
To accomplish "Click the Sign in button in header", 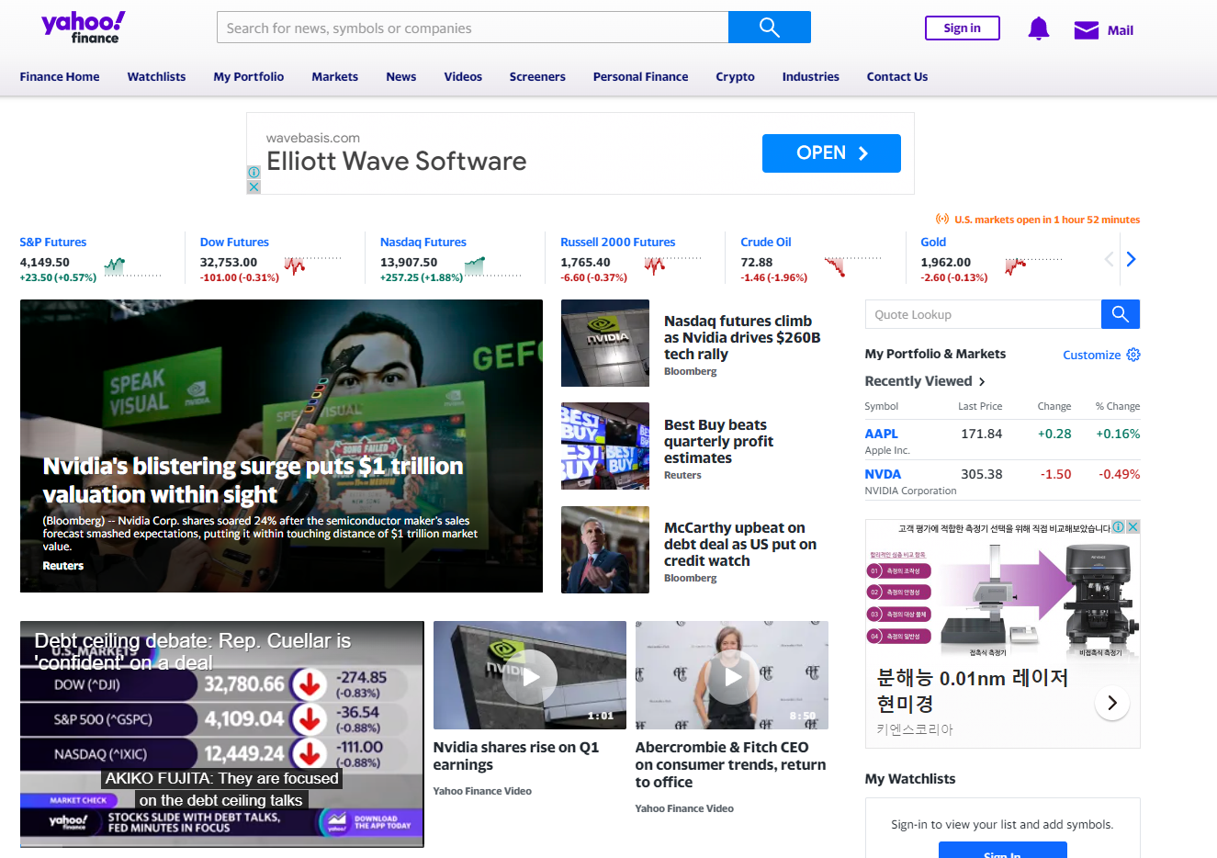I will (x=963, y=28).
